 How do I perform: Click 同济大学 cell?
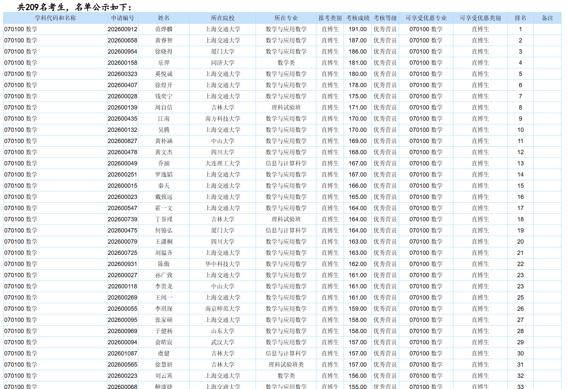(x=223, y=63)
